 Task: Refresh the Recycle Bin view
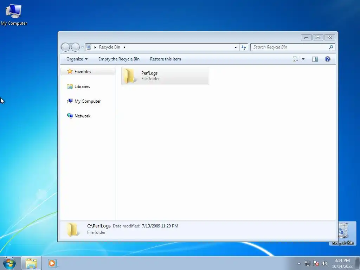244,47
